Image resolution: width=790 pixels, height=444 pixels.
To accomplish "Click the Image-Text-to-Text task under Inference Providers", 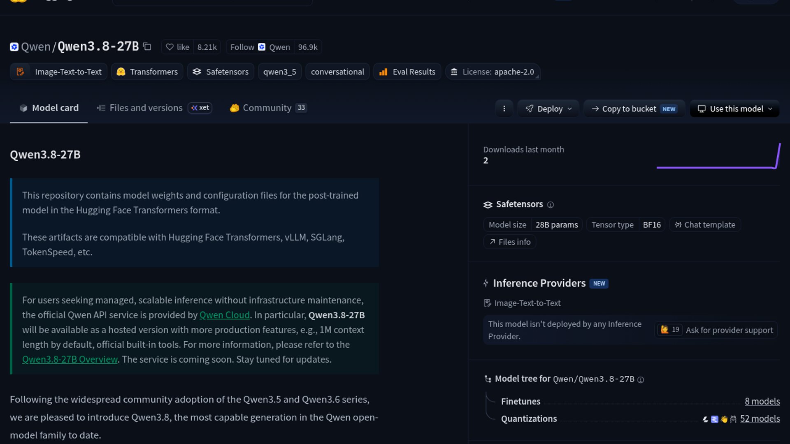I will point(522,303).
